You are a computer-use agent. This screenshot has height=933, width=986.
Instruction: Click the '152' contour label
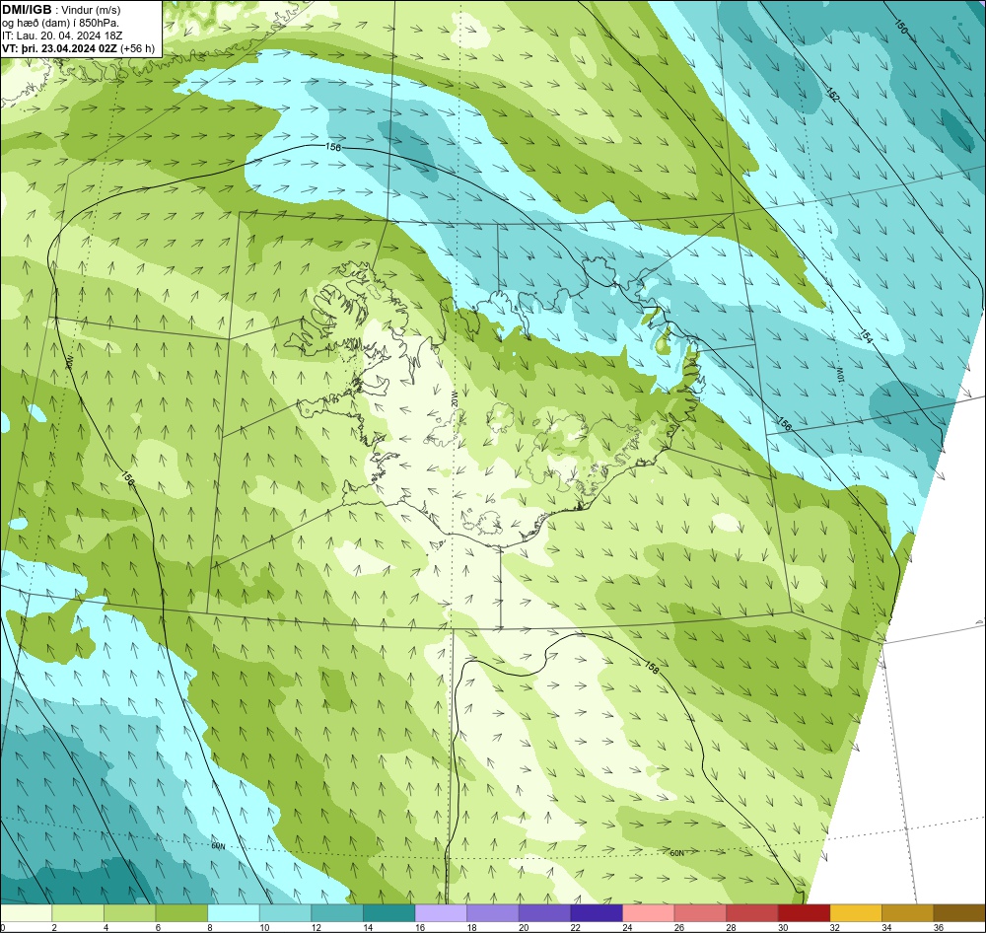[x=832, y=94]
